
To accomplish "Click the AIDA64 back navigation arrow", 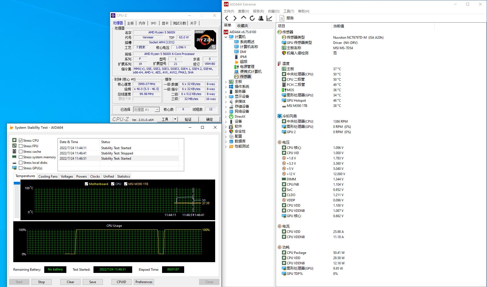I will pos(226,18).
